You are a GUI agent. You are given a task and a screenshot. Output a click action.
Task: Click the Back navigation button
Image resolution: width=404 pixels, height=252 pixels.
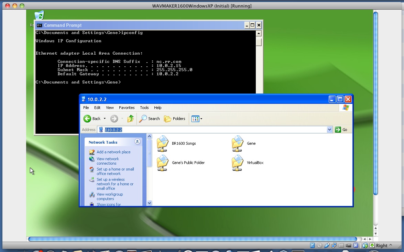coord(92,119)
